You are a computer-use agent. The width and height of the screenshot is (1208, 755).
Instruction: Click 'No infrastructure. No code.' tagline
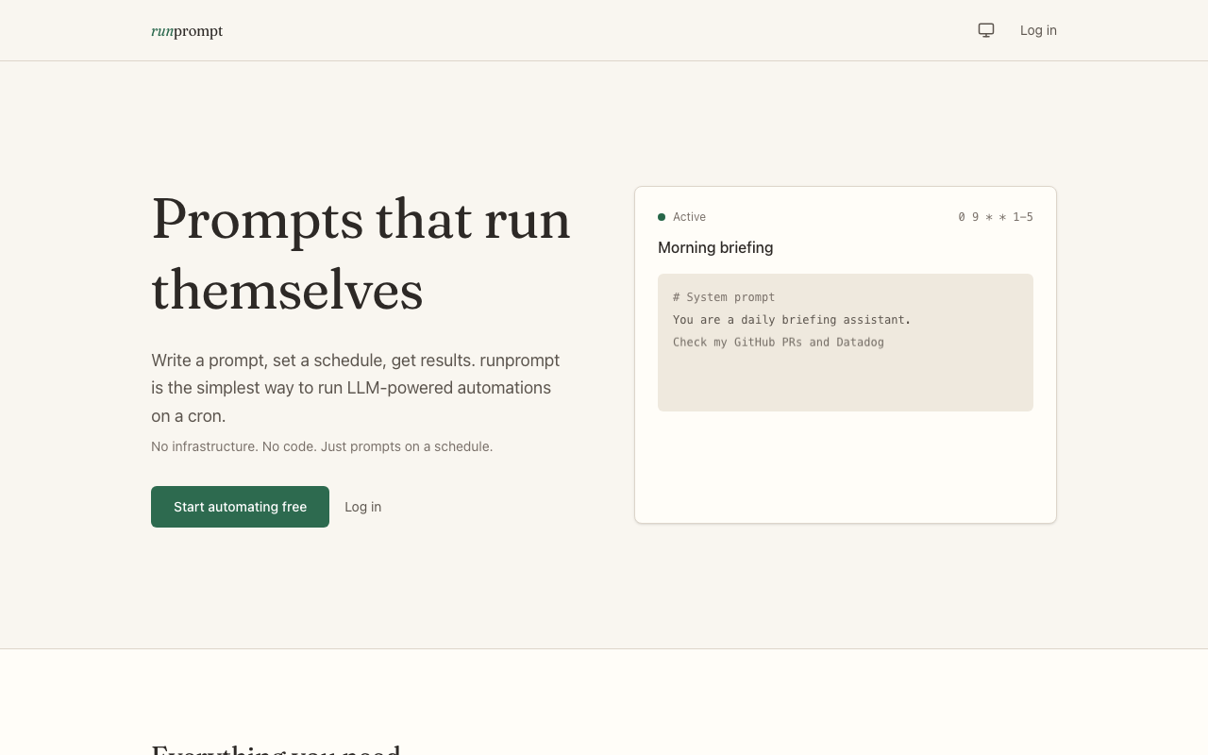click(x=322, y=446)
